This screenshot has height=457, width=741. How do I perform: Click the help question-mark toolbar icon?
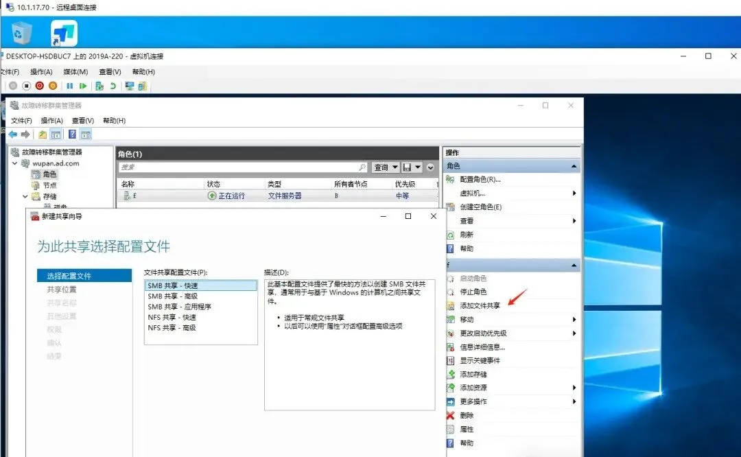(72, 134)
